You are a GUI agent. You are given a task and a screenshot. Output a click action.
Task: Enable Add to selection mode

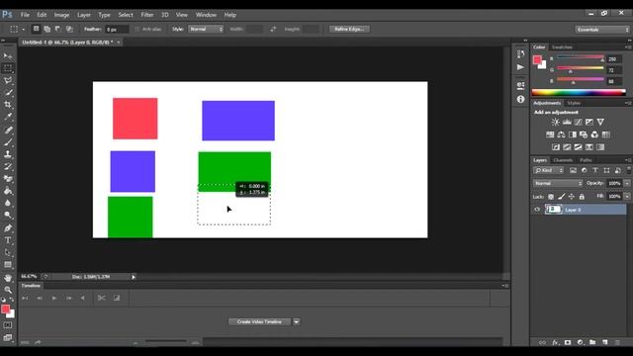coord(46,29)
